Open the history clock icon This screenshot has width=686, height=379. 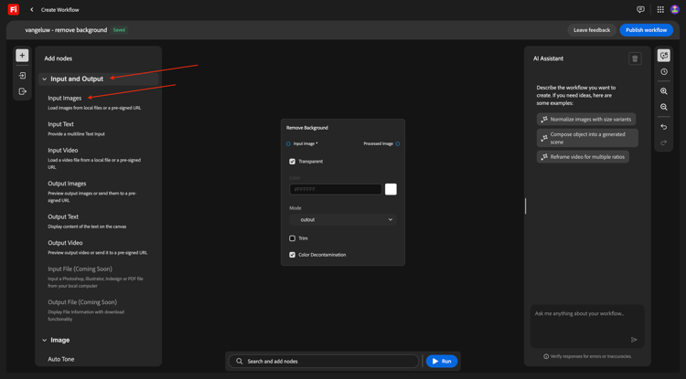(664, 72)
